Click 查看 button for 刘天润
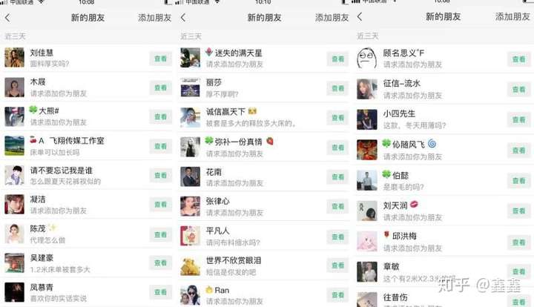The image size is (534, 307). point(518,211)
